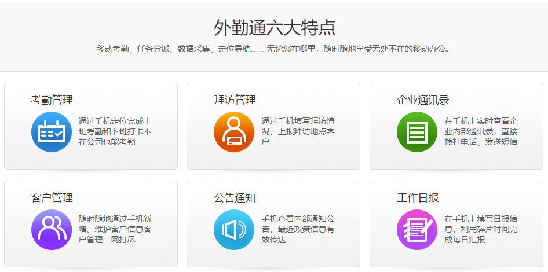The image size is (548, 272).
Task: Click the description starting with 通过手机定位完成上班考勤
Action: tap(115, 131)
